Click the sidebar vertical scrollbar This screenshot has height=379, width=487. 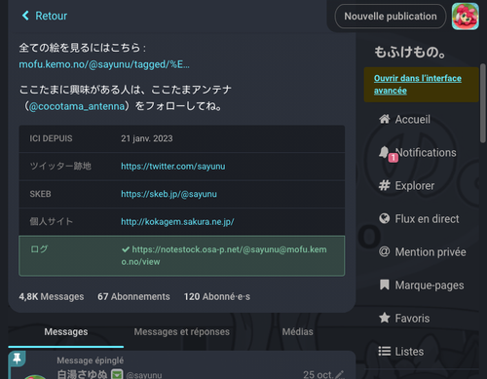483,102
